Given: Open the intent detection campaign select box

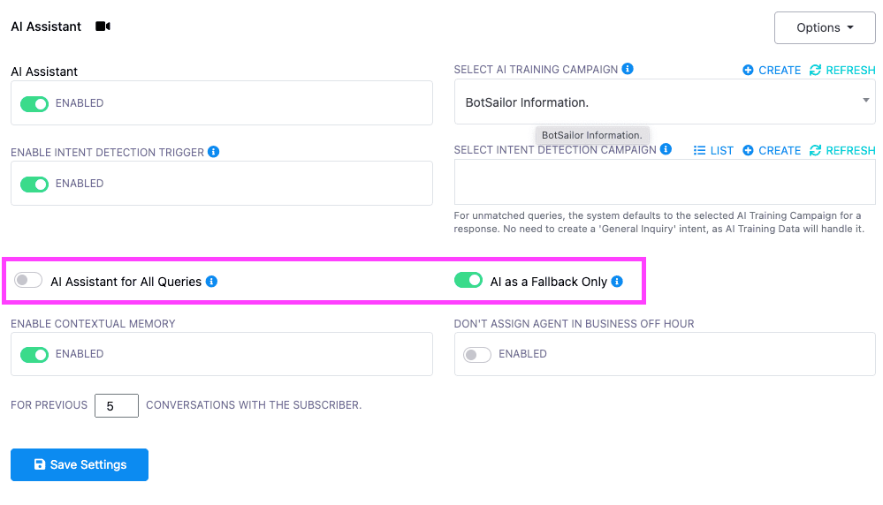Looking at the screenshot, I should pos(664,183).
